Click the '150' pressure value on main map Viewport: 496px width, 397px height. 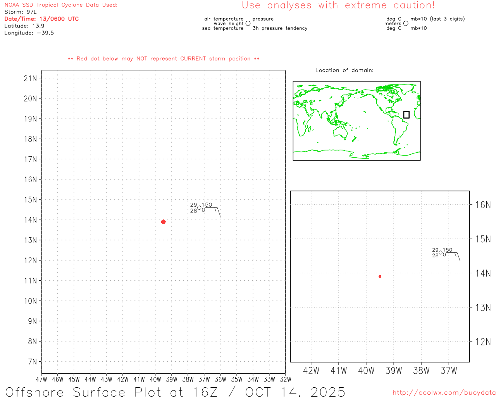(x=207, y=205)
